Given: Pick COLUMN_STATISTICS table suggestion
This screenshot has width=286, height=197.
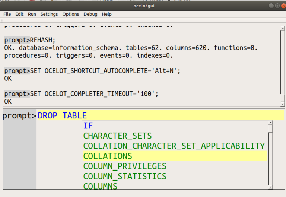Looking at the screenshot, I should [x=175, y=176].
